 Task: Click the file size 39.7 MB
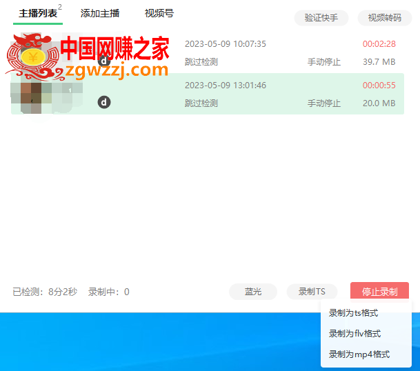379,62
